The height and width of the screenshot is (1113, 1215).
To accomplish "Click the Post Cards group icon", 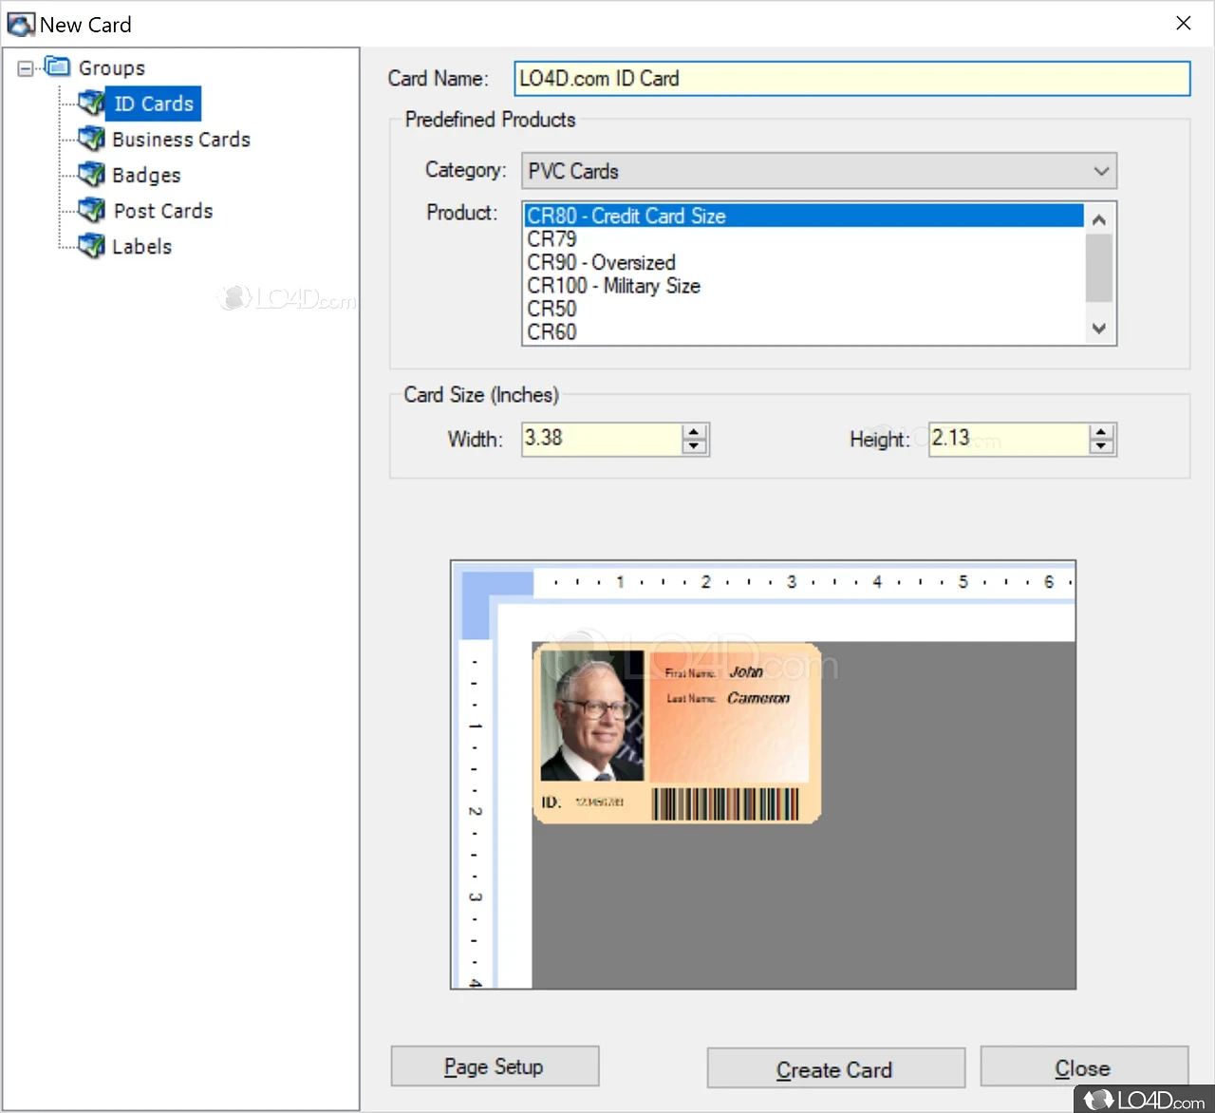I will [x=91, y=210].
